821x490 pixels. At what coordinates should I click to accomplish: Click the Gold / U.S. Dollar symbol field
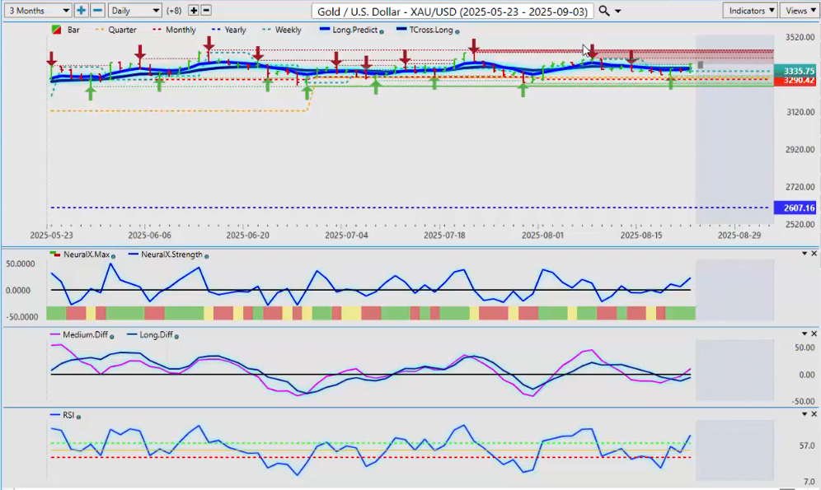(x=453, y=11)
